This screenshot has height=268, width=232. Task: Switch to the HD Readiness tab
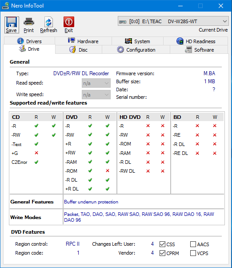pos(196,41)
